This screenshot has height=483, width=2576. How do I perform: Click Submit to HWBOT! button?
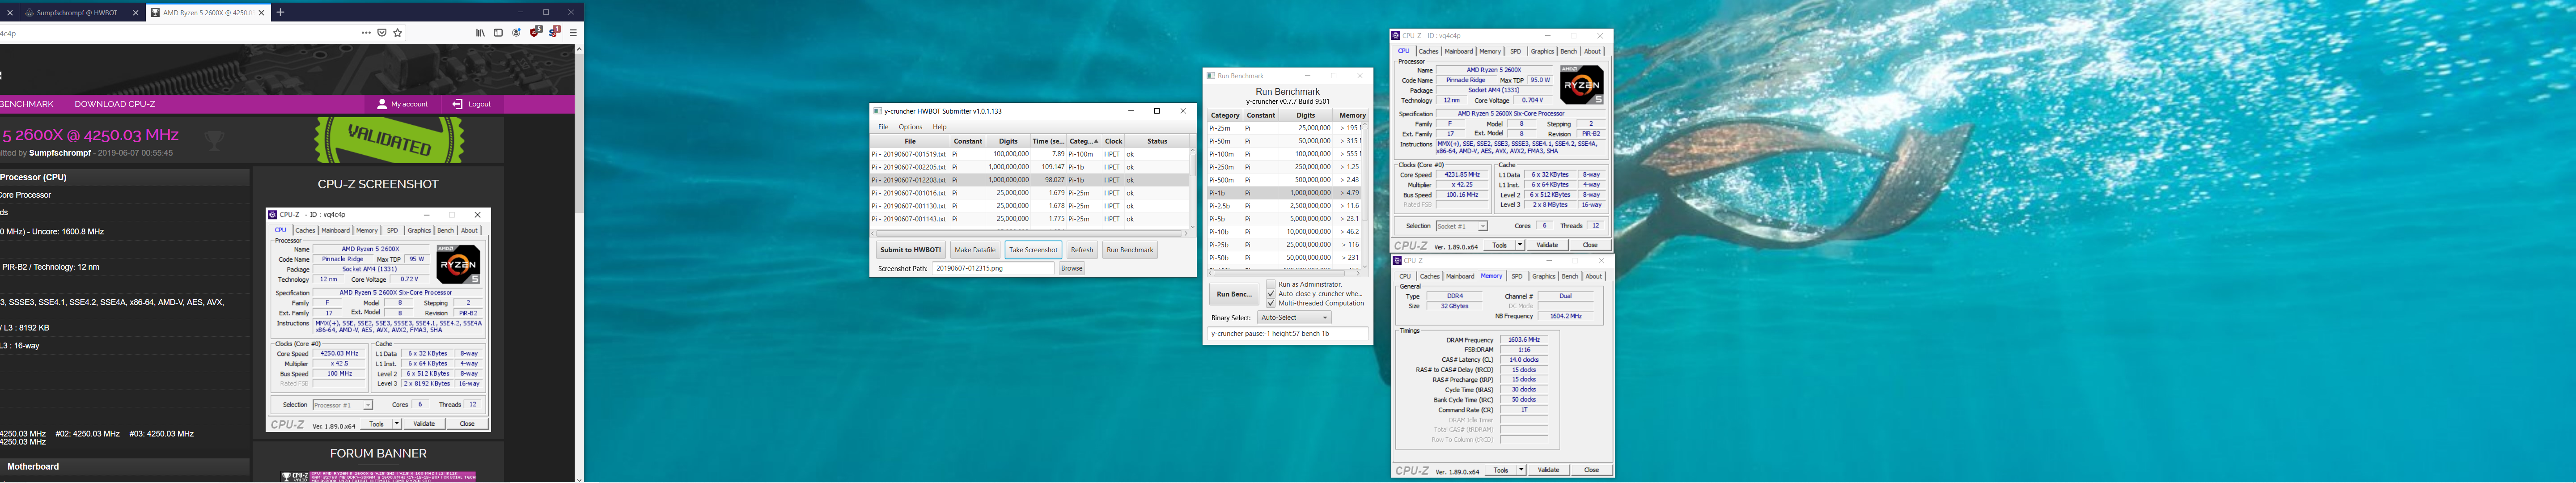[910, 250]
